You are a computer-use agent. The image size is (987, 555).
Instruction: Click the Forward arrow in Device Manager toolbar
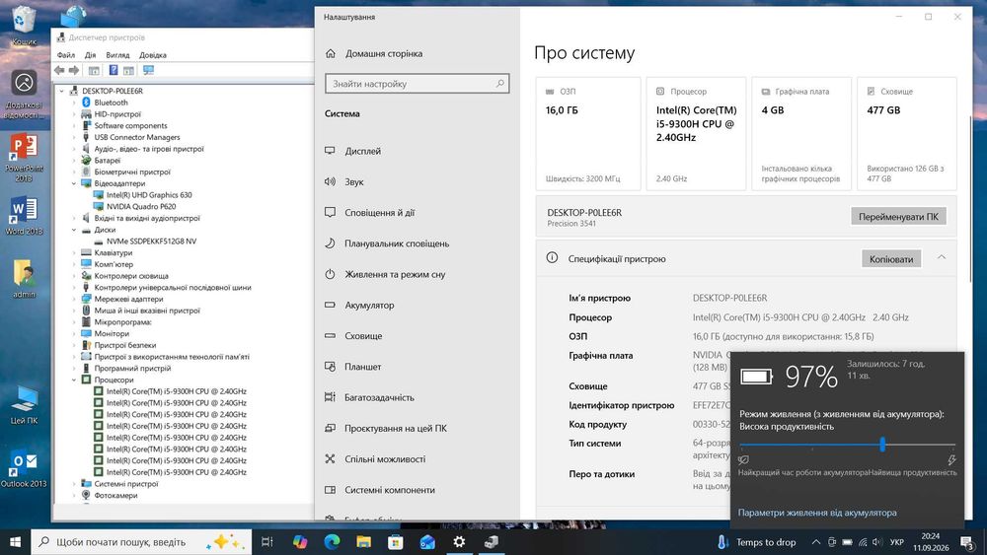[74, 70]
